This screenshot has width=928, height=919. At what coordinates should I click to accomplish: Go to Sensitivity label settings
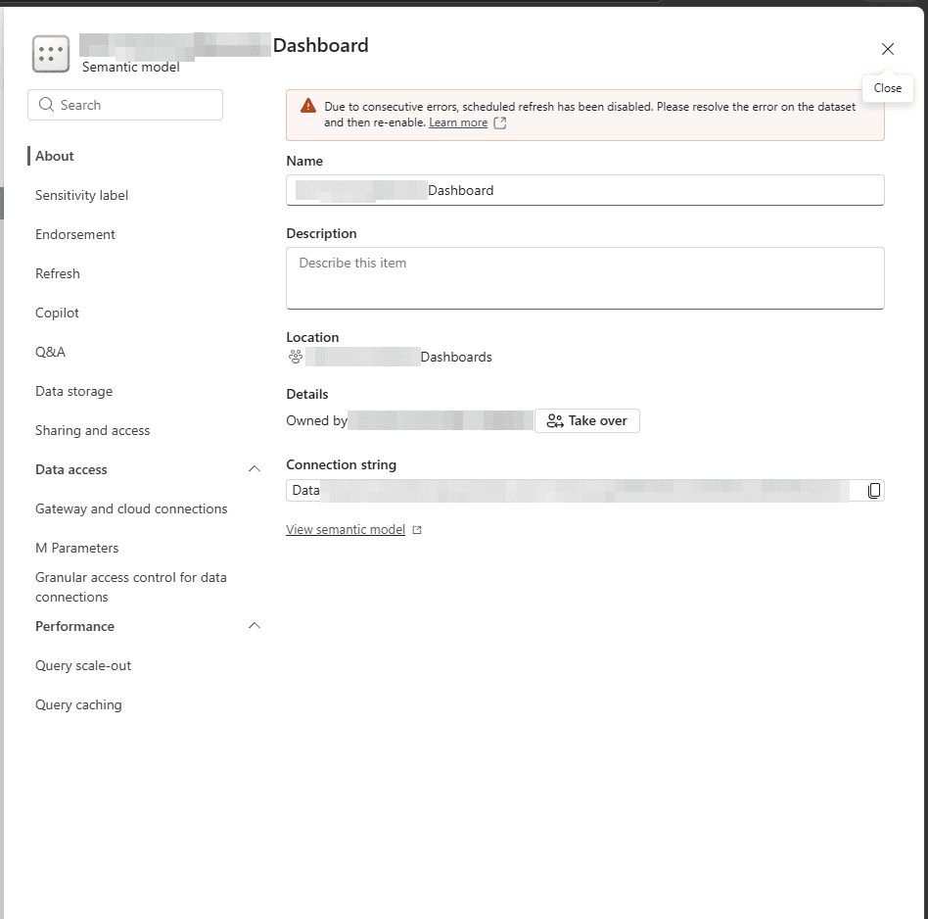coord(81,195)
